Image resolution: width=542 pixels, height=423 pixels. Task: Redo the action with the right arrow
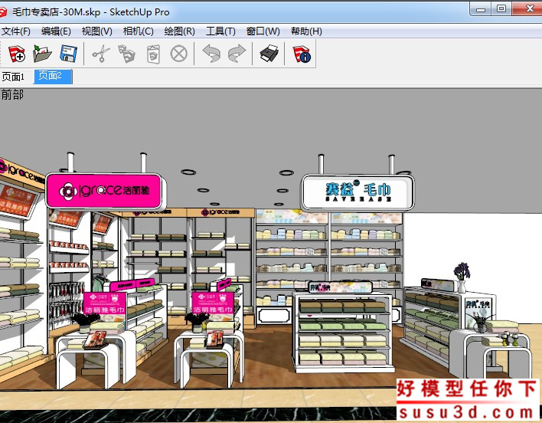coord(237,54)
